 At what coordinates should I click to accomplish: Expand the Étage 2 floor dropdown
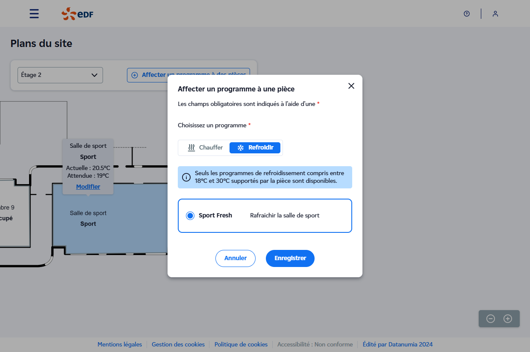click(x=60, y=75)
